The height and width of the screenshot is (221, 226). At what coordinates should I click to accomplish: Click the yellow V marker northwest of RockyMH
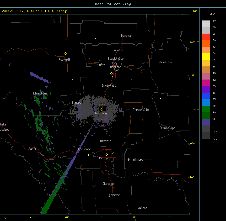(46, 48)
